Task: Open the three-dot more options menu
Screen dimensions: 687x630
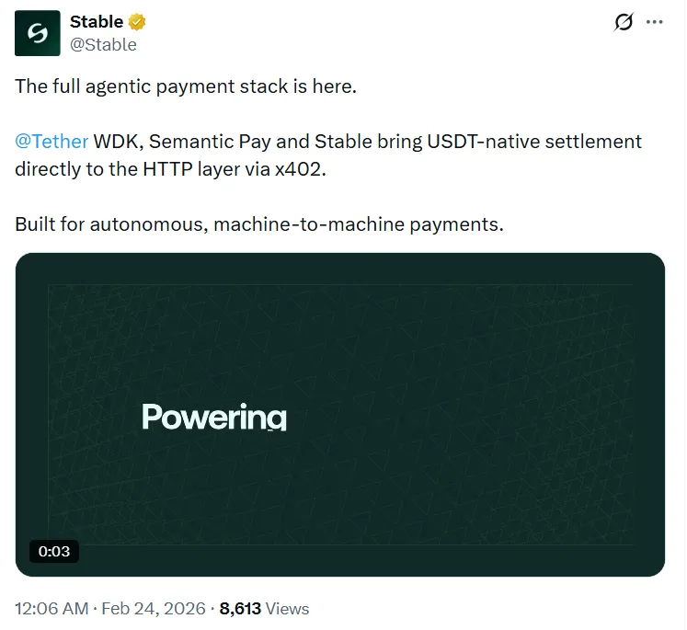Action: coord(655,22)
